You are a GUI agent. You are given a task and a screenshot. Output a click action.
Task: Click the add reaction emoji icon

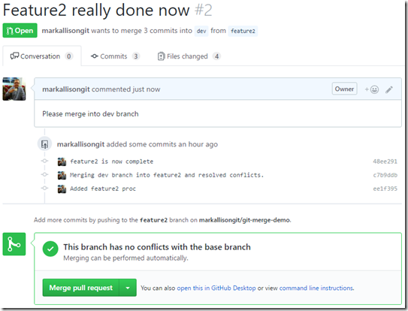coord(372,89)
